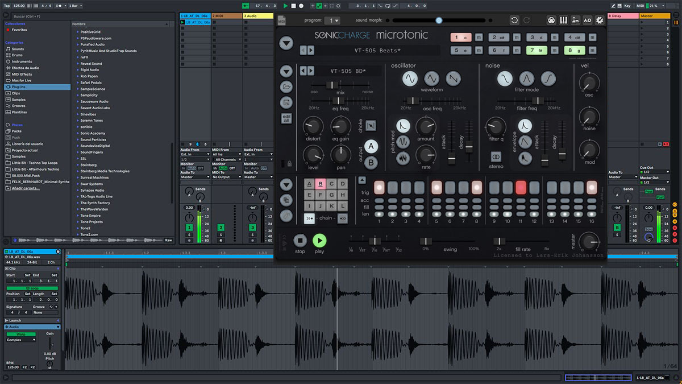
Task: Select the sine pitch mod mode
Action: (x=403, y=142)
